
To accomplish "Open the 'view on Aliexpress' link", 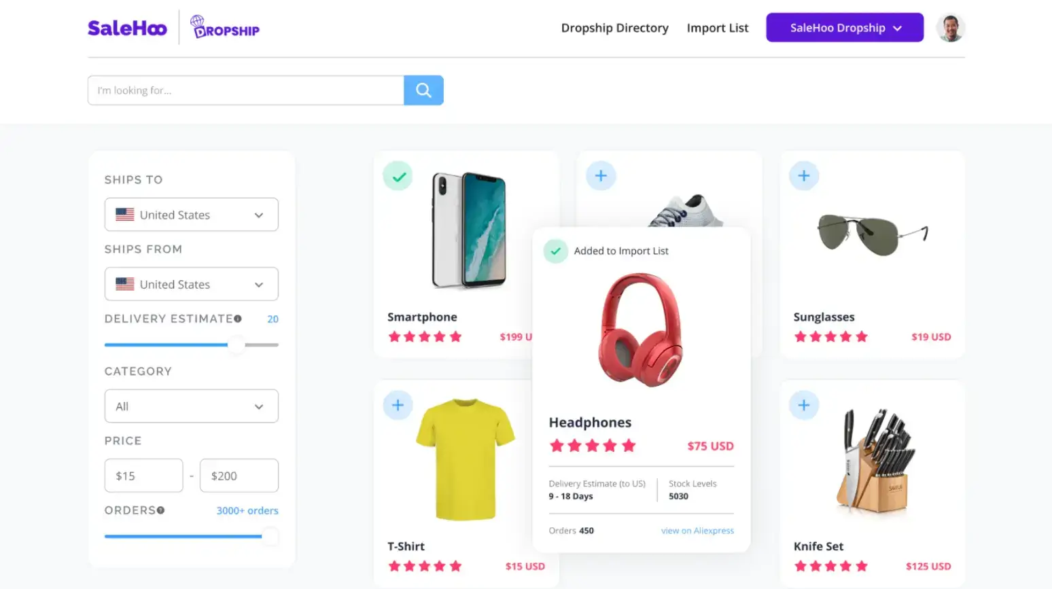I will click(697, 531).
